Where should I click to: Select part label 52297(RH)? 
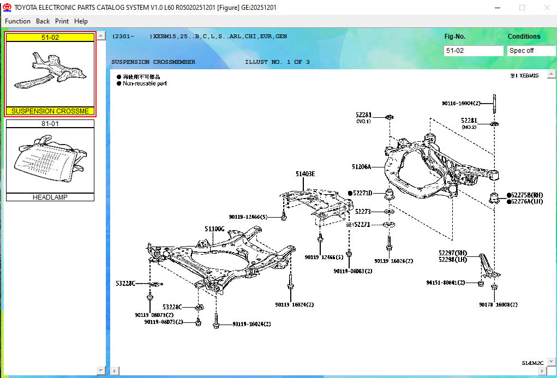click(453, 253)
